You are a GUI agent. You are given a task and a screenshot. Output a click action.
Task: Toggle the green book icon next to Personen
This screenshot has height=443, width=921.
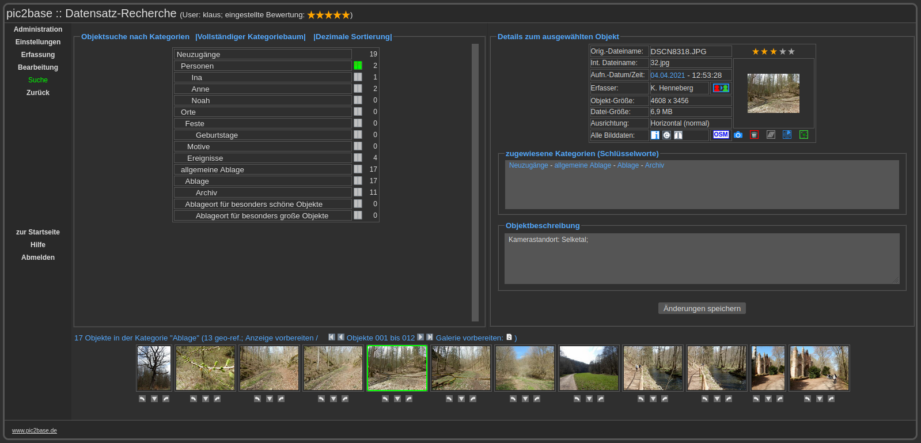pos(358,66)
